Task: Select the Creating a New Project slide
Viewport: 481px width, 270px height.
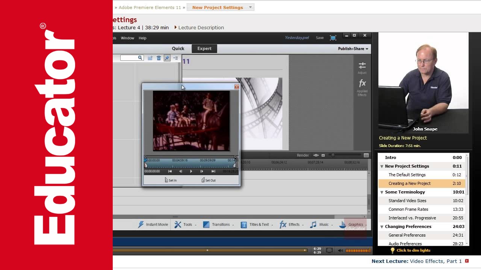Action: [x=421, y=183]
